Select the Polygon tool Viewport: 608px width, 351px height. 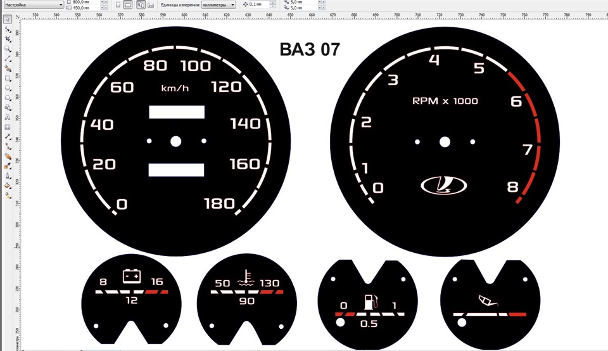click(x=8, y=98)
